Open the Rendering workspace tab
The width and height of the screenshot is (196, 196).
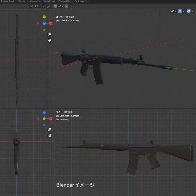pyautogui.click(x=49, y=1)
